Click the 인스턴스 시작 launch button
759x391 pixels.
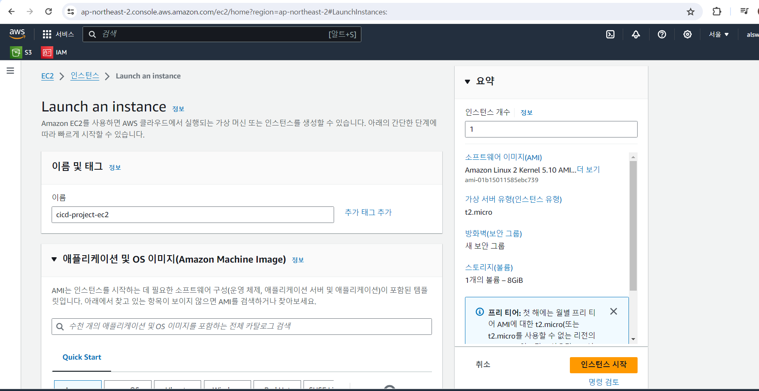[x=604, y=365]
